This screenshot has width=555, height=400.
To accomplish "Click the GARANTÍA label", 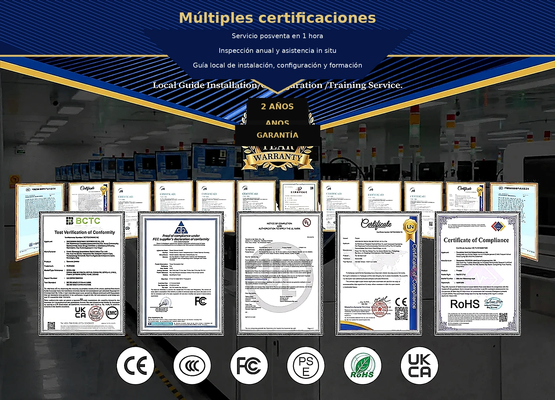I will (x=277, y=135).
